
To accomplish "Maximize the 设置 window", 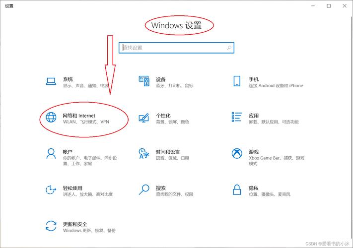I will click(329, 6).
